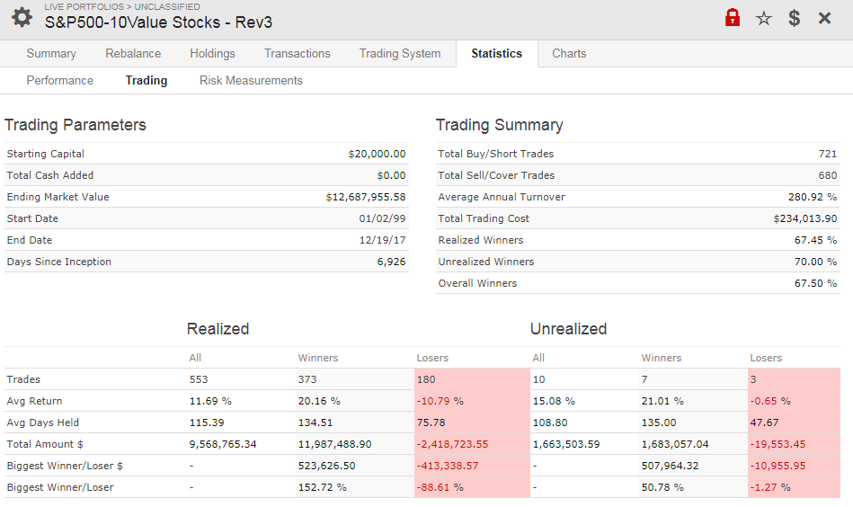The image size is (853, 507).
Task: Open the Performance sub-tab
Action: [60, 81]
